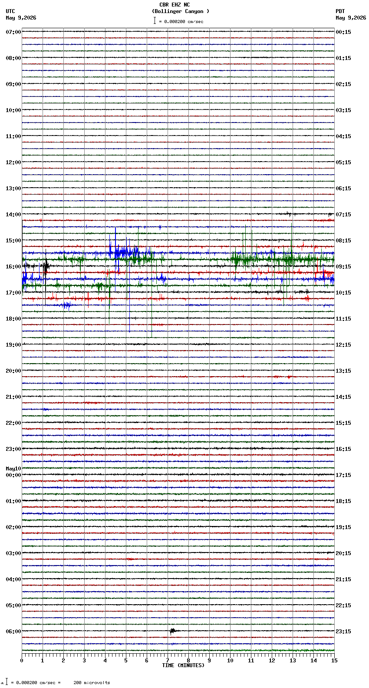Click the 'May 9,2026' date under UTC

21,18
